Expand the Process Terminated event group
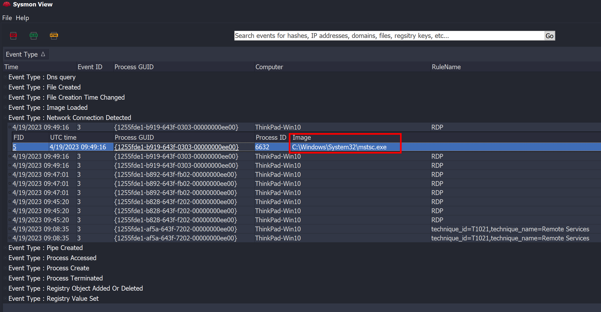The width and height of the screenshot is (601, 312). pos(5,278)
